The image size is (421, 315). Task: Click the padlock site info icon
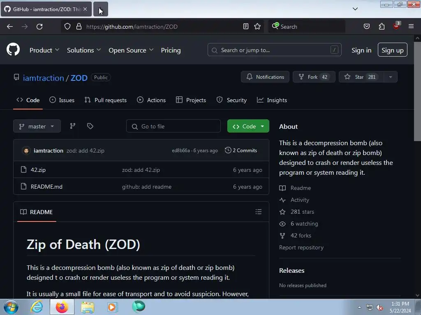pyautogui.click(x=79, y=27)
